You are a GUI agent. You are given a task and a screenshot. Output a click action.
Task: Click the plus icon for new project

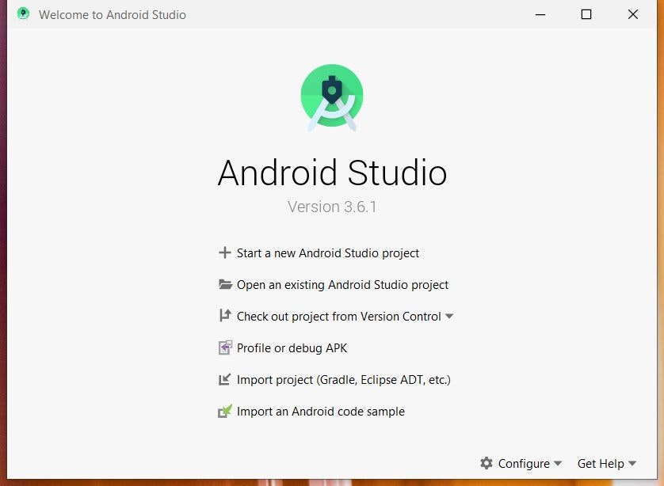(x=224, y=253)
